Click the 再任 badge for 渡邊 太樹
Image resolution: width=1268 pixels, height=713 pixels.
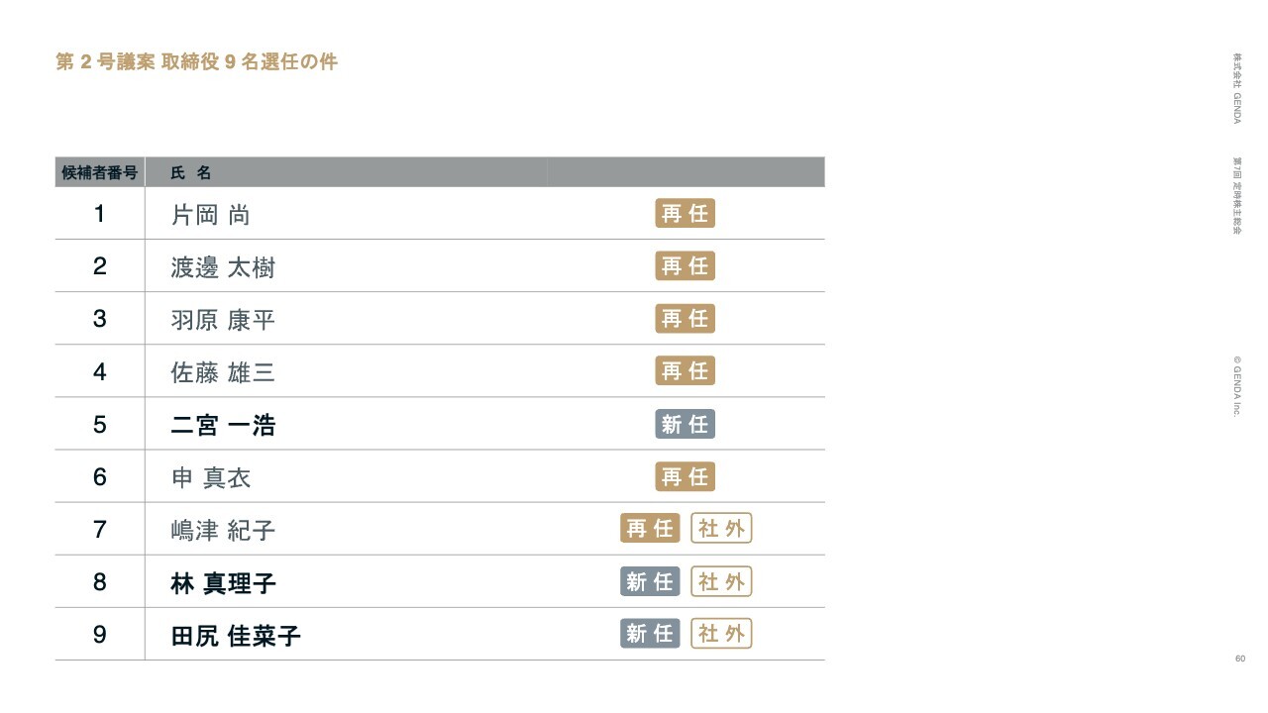pyautogui.click(x=685, y=265)
